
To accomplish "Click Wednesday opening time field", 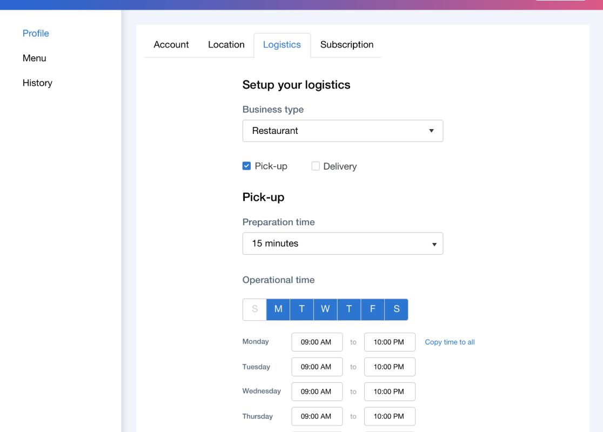I will pyautogui.click(x=317, y=391).
